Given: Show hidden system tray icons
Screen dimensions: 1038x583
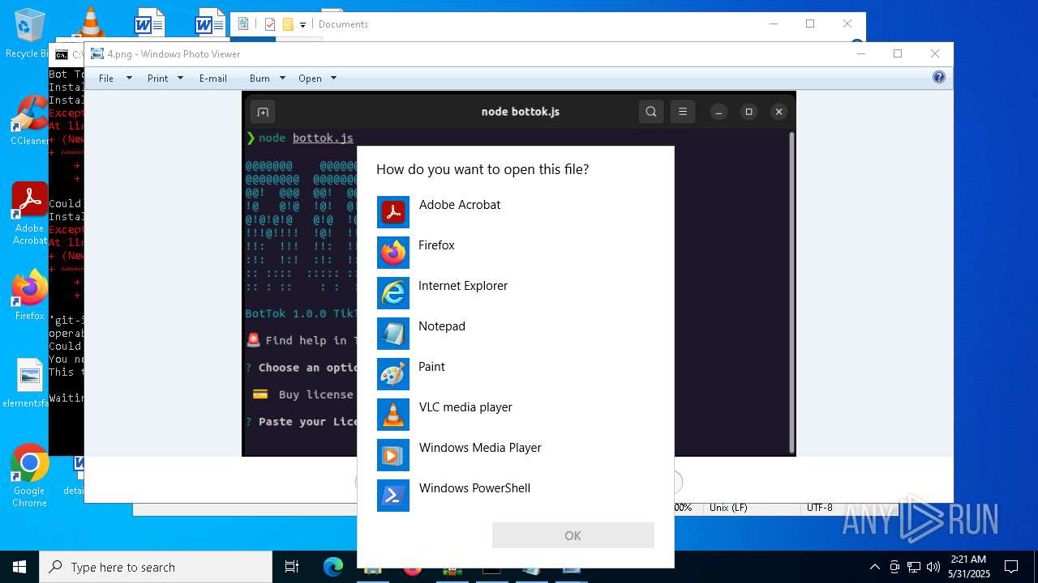Looking at the screenshot, I should click(x=874, y=567).
